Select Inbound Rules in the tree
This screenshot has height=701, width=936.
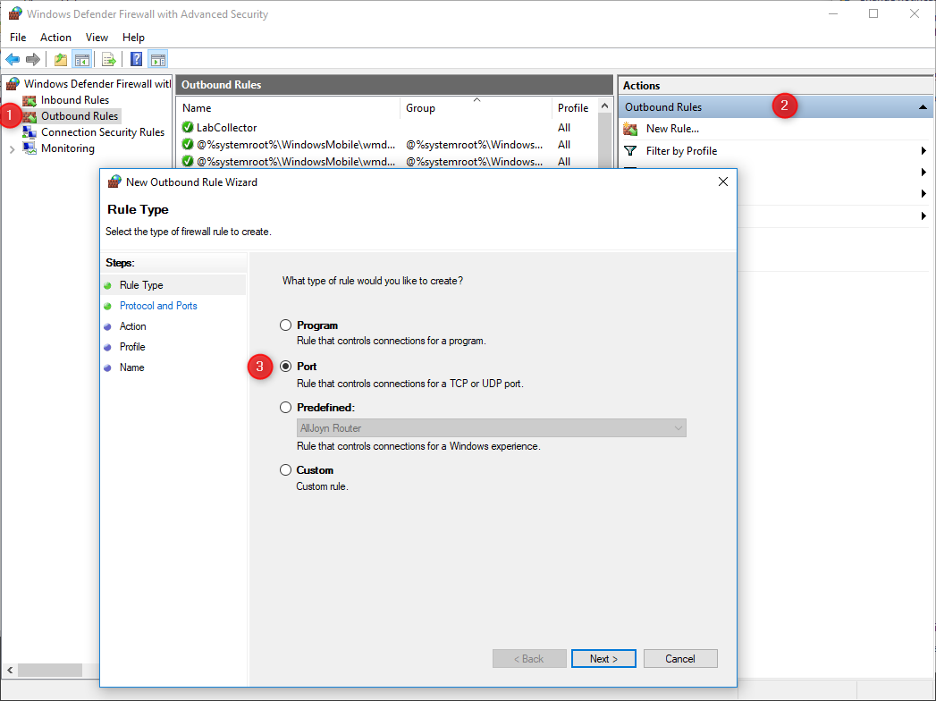[x=74, y=100]
